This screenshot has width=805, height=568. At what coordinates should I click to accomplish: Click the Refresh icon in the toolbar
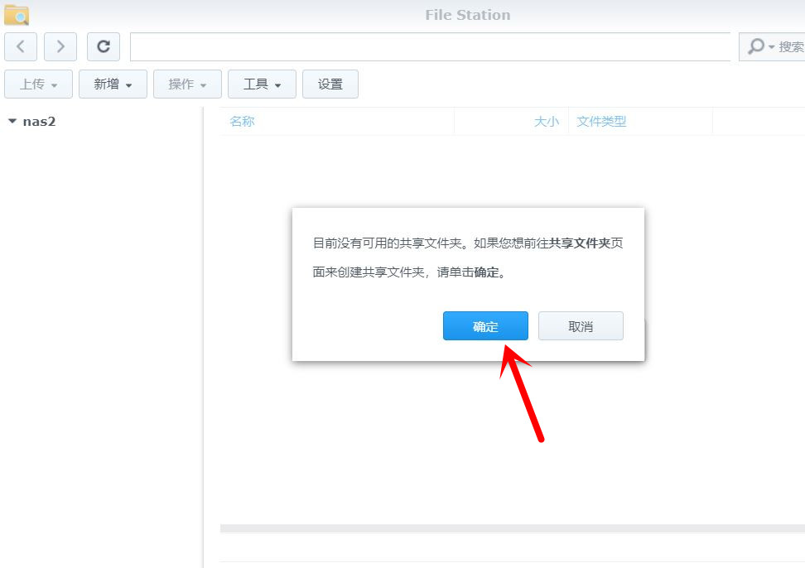(x=103, y=46)
